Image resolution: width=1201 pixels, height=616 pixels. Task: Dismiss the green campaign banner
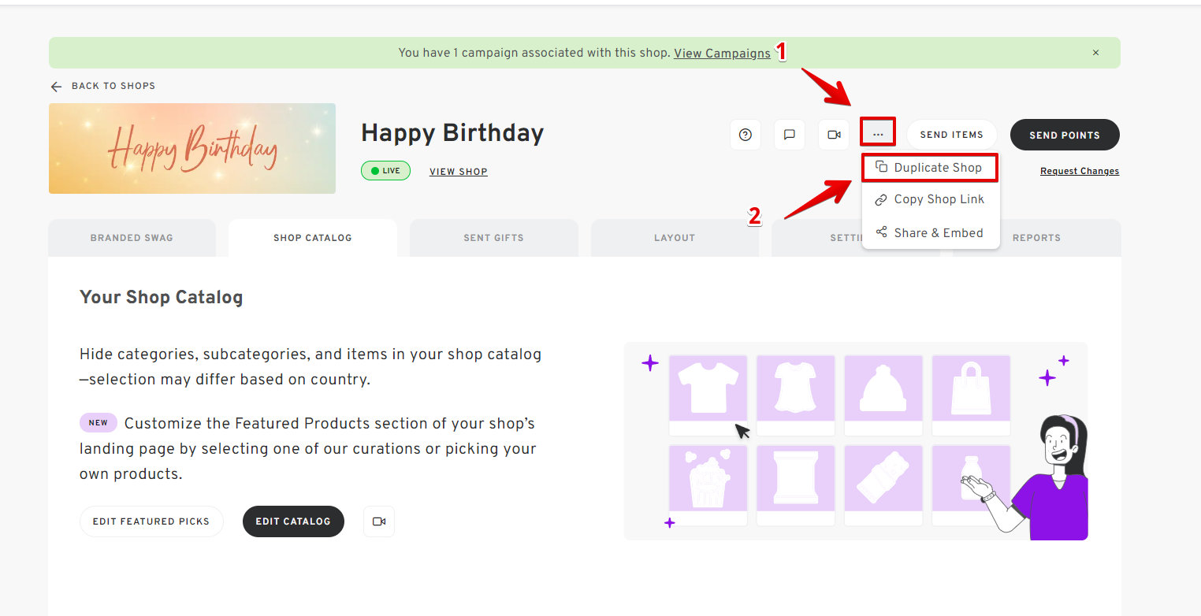click(x=1095, y=53)
